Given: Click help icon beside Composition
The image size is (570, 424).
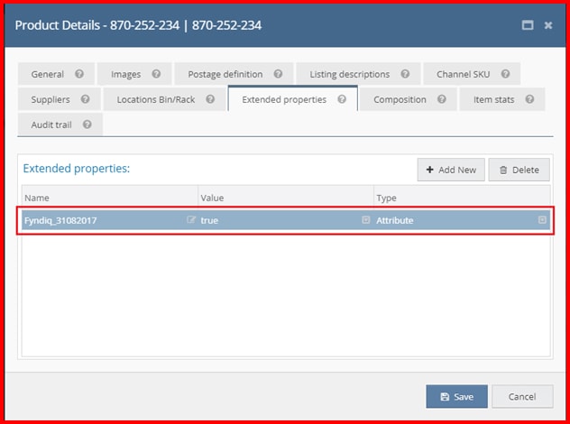Looking at the screenshot, I should coord(442,99).
